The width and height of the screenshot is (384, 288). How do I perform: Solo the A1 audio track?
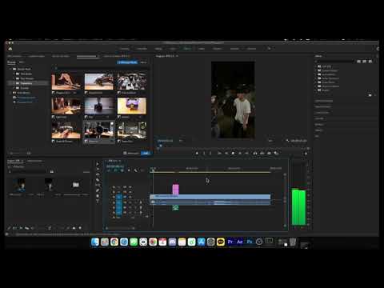135,202
